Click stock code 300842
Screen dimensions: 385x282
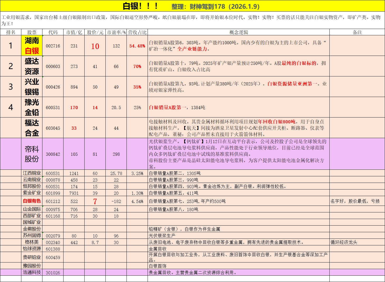(53, 154)
